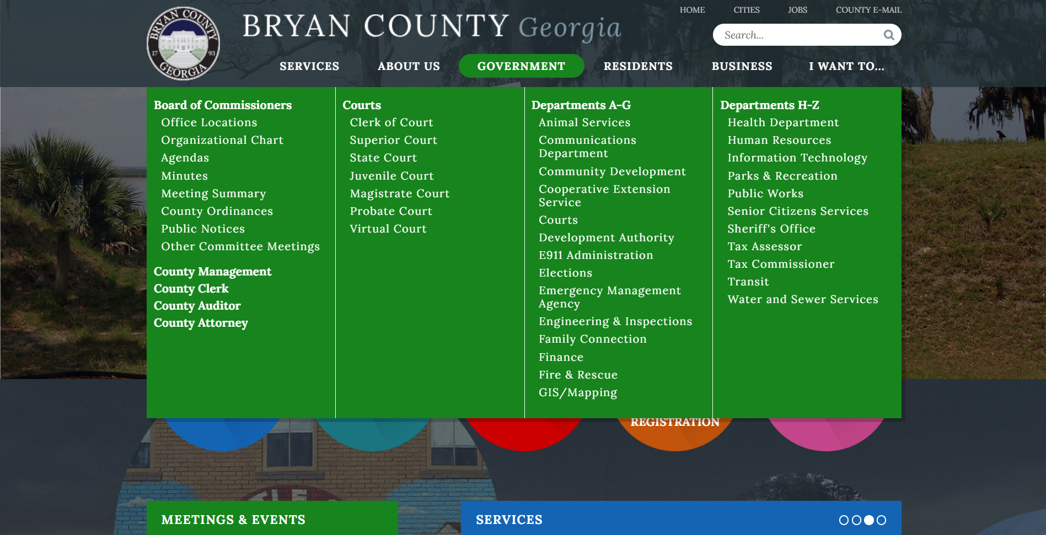Open Engineering & Inspections page
Image resolution: width=1046 pixels, height=535 pixels.
point(615,321)
